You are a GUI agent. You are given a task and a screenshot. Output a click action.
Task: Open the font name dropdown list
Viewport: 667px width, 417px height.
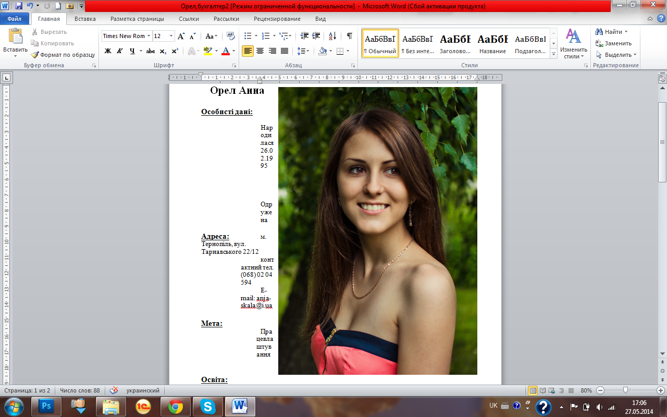pyautogui.click(x=149, y=36)
